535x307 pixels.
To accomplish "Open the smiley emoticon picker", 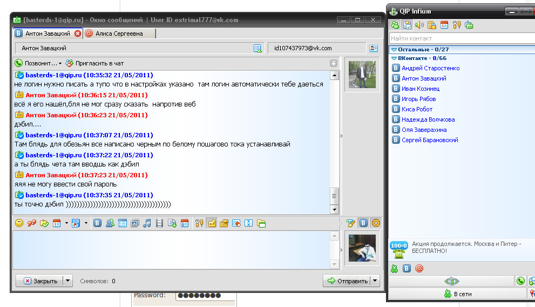I will 19,223.
